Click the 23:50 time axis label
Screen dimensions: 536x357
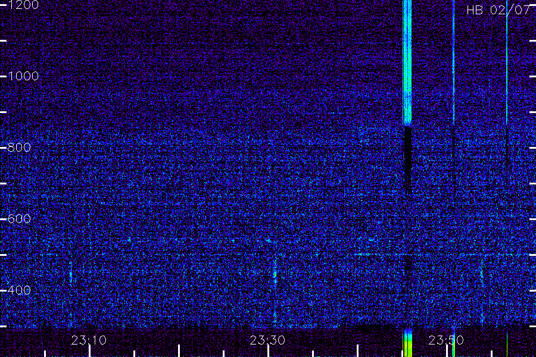446,340
